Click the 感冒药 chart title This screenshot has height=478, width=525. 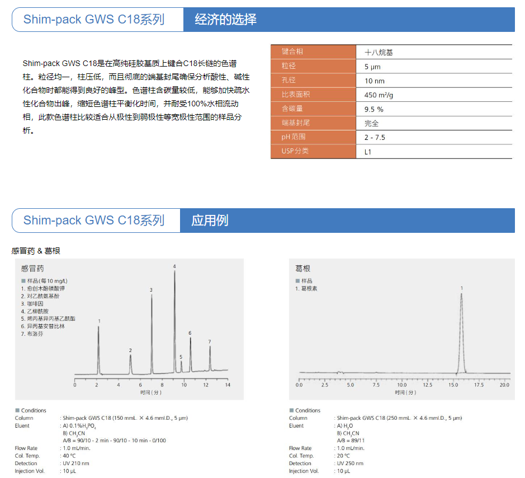[x=32, y=269]
